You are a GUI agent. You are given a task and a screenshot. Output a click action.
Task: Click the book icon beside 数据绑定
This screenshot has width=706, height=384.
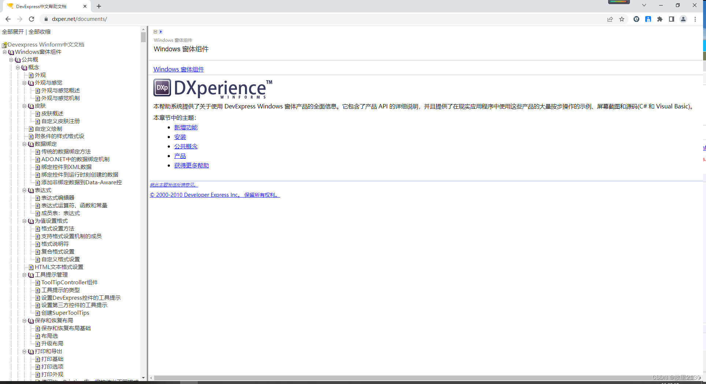31,144
